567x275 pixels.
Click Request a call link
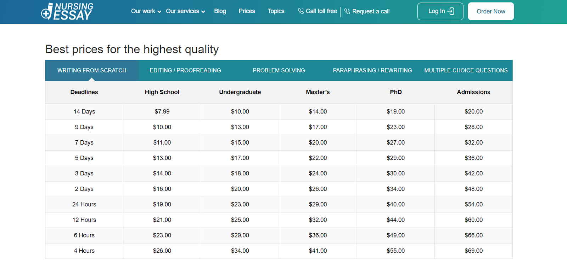tap(367, 11)
